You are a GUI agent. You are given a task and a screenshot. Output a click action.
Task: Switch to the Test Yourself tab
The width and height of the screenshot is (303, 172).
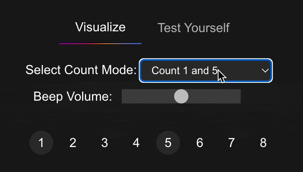[x=194, y=28]
